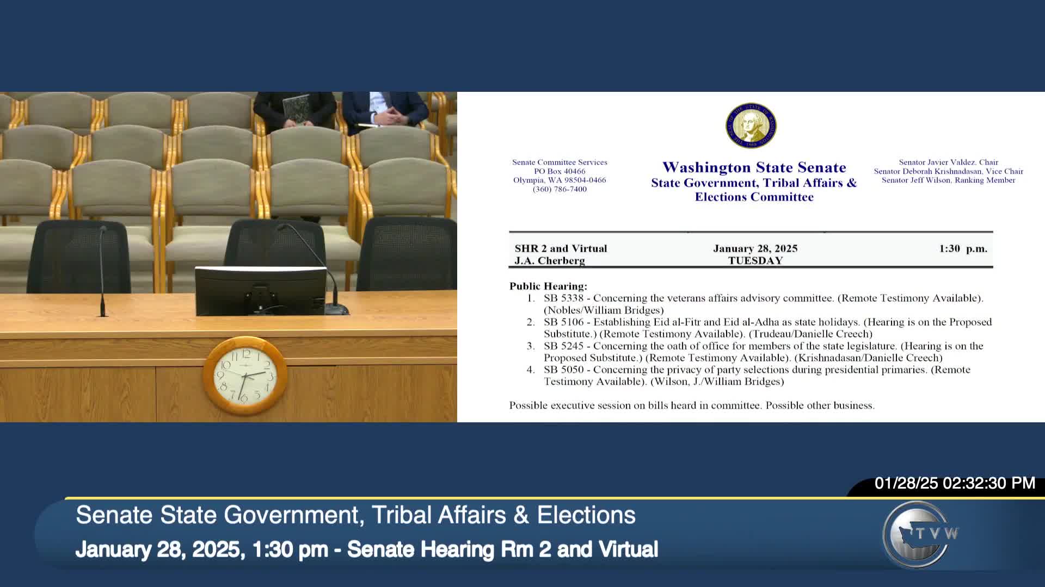
Task: Click SHR 2 and Virtual location text
Action: [561, 248]
